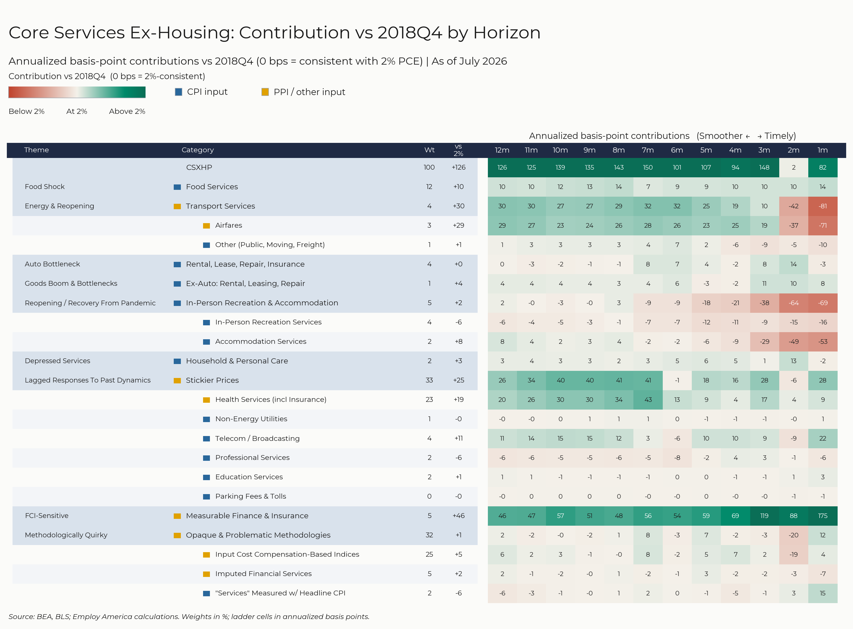Click the Food Shock theme label
Screen dimensions: 853x629
pyautogui.click(x=45, y=187)
